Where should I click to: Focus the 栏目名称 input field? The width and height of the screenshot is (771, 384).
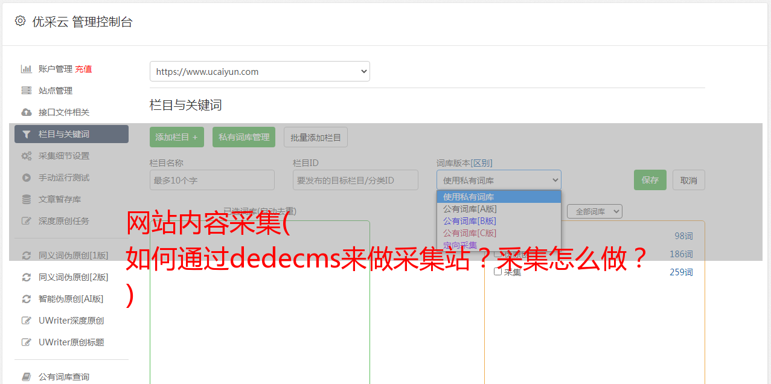click(x=212, y=180)
